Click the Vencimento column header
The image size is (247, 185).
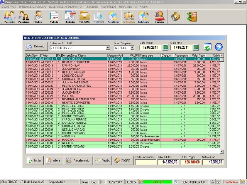coord(115,55)
